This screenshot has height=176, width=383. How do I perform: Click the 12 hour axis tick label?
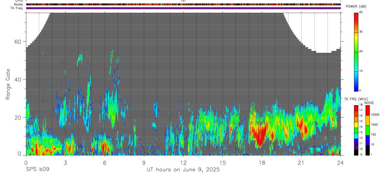tap(183, 163)
